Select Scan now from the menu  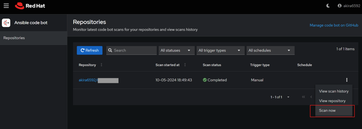tap(327, 111)
